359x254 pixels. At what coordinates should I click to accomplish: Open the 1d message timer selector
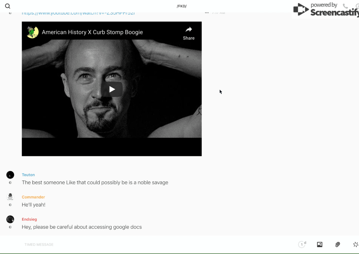(302, 245)
